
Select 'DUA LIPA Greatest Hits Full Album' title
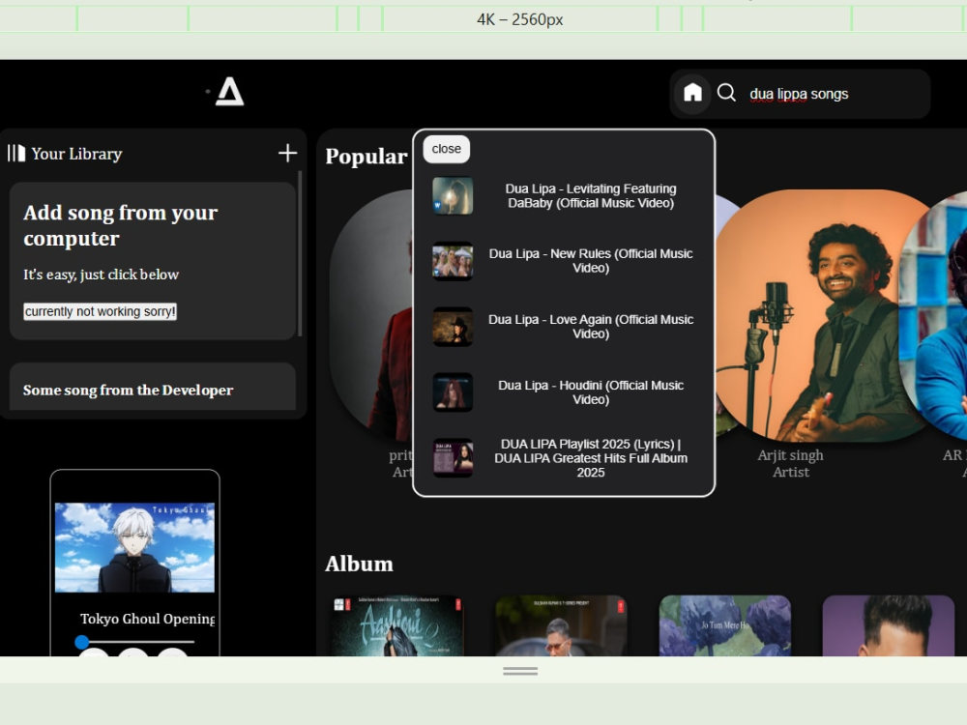(591, 458)
